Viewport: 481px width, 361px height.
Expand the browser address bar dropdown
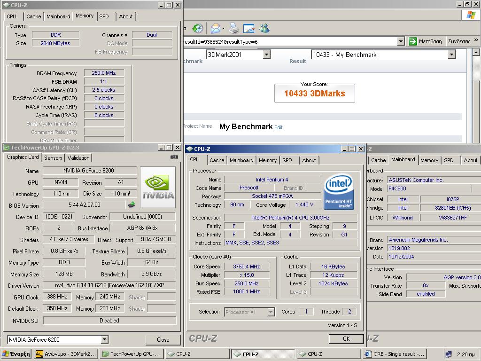point(401,41)
